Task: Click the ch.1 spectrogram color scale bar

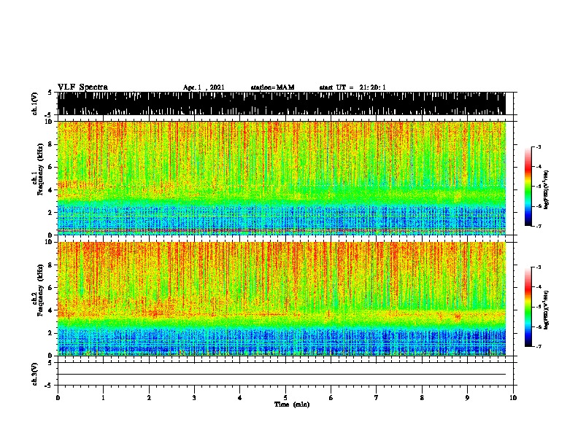Action: 528,187
